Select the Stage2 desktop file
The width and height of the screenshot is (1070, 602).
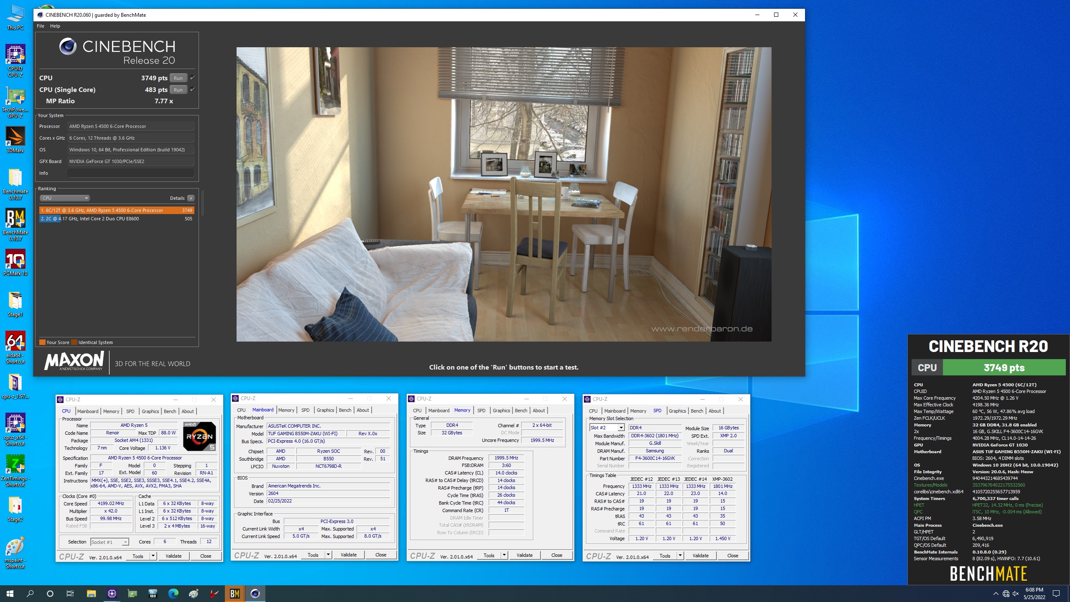point(15,509)
